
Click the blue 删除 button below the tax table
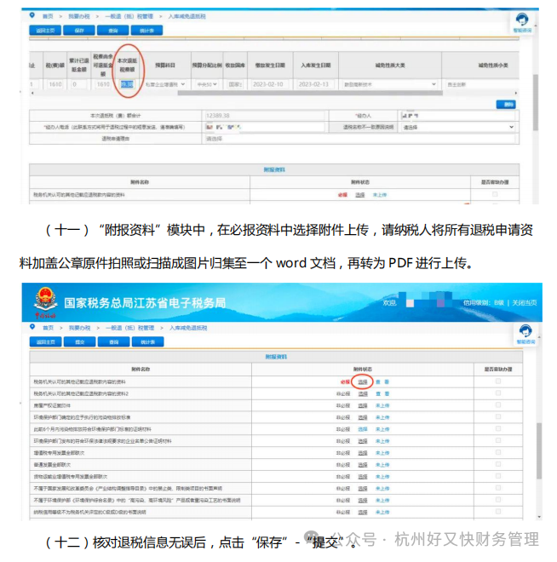click(506, 104)
